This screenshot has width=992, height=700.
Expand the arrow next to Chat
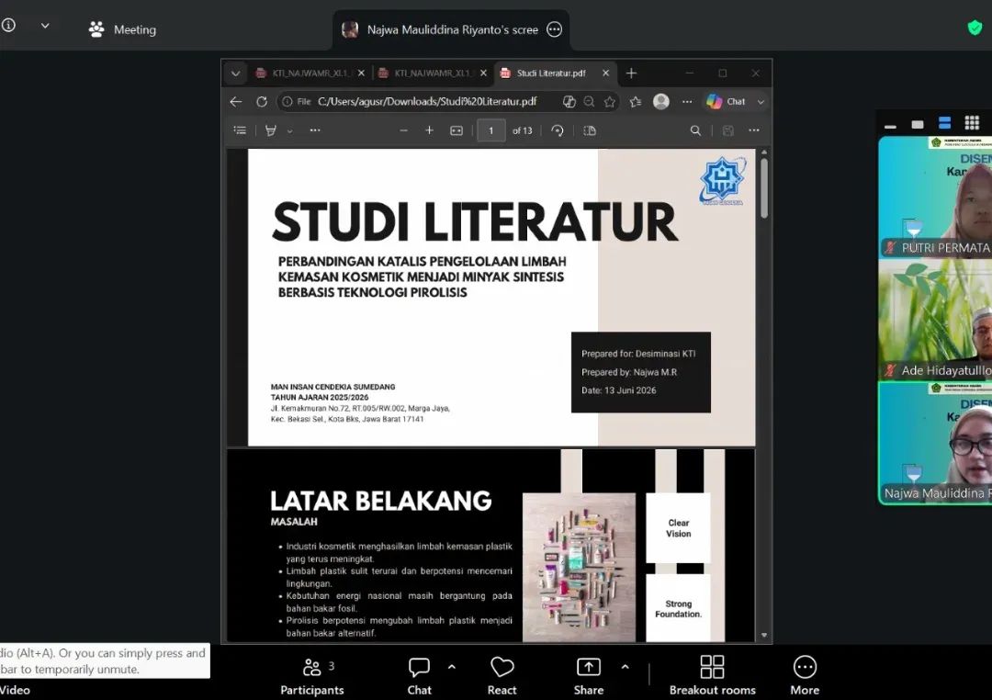point(761,101)
